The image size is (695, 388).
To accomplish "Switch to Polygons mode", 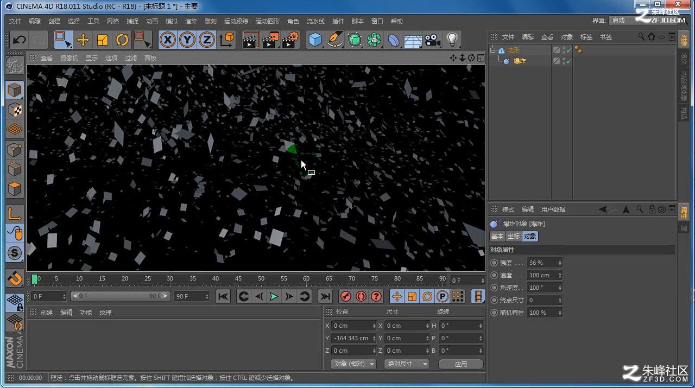I will 15,188.
